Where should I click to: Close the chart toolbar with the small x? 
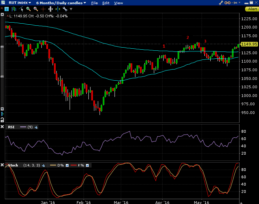(1, 8)
